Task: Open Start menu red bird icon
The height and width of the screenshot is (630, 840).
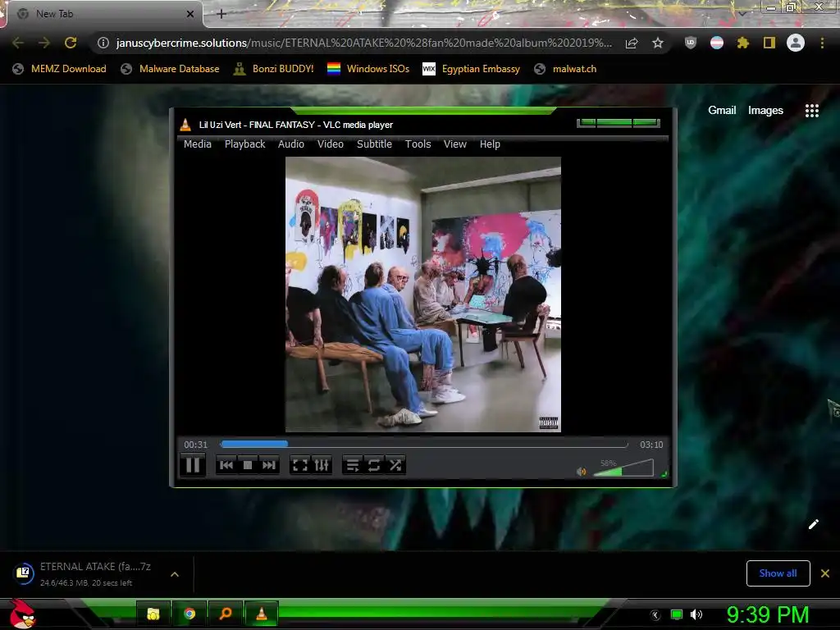Action: pos(23,614)
